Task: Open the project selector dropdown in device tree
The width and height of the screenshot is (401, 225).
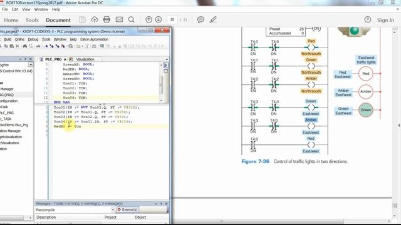Action: [31, 65]
